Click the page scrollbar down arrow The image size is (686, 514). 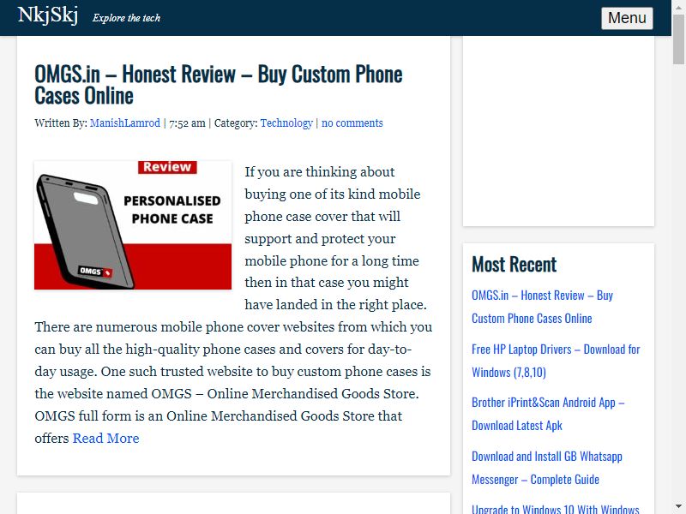(678, 507)
